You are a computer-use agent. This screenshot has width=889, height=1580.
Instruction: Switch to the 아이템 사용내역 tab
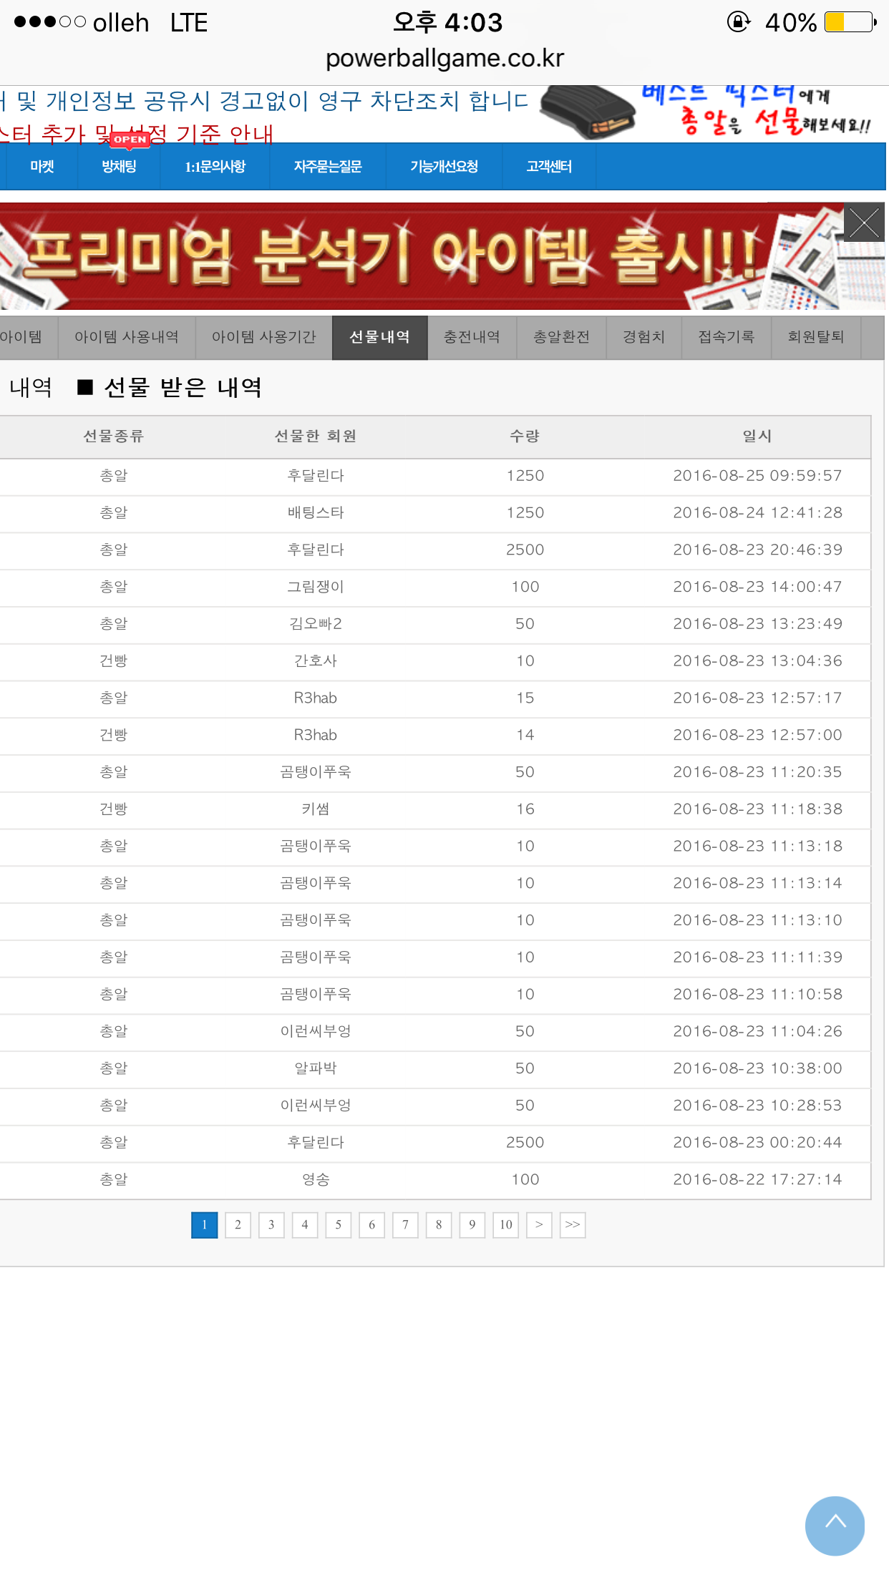(127, 337)
